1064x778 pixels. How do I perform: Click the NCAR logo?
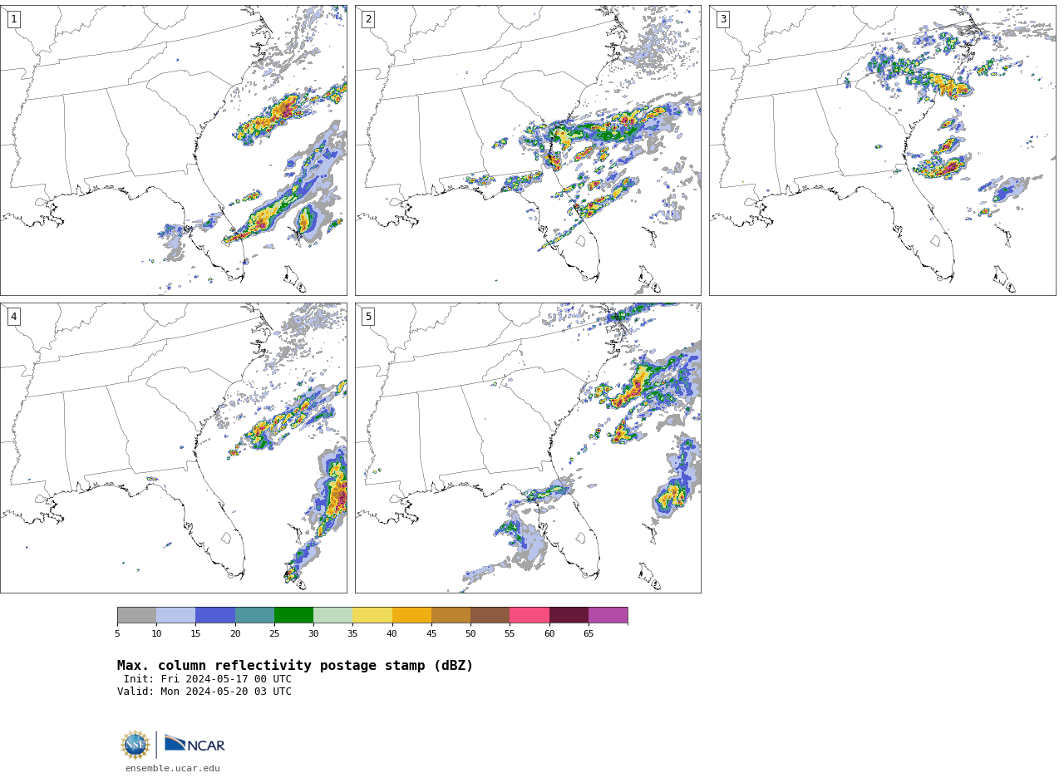pos(195,744)
